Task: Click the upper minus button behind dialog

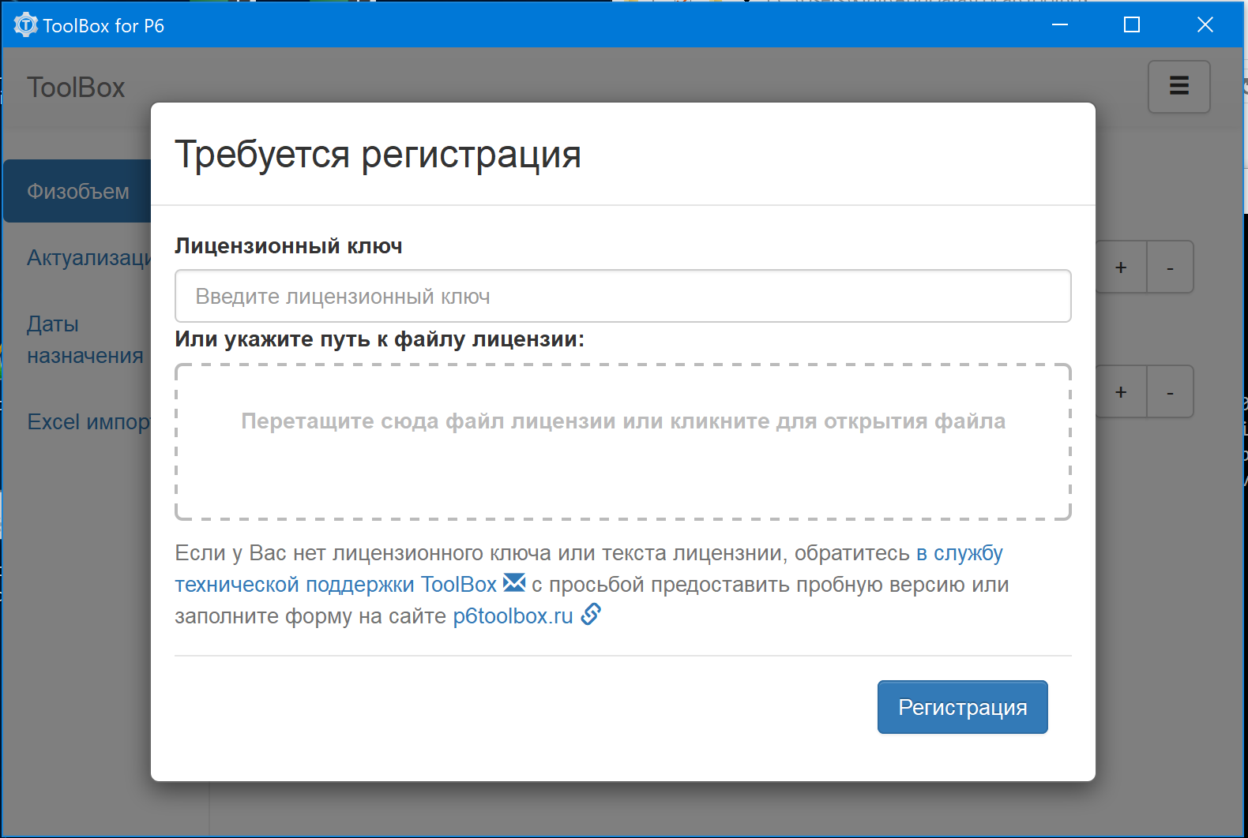Action: [1170, 267]
